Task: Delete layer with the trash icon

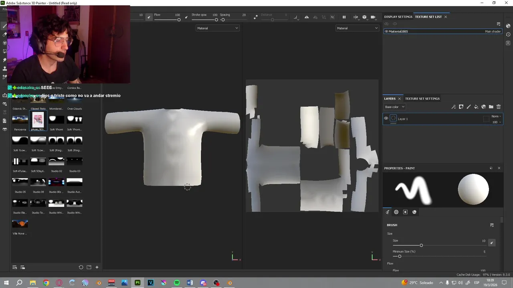Action: [499, 107]
